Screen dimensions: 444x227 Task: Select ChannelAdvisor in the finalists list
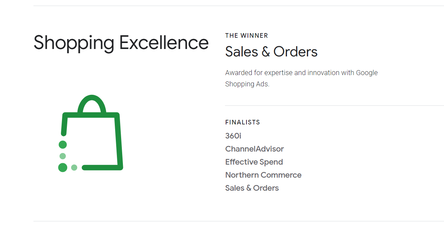tap(254, 149)
